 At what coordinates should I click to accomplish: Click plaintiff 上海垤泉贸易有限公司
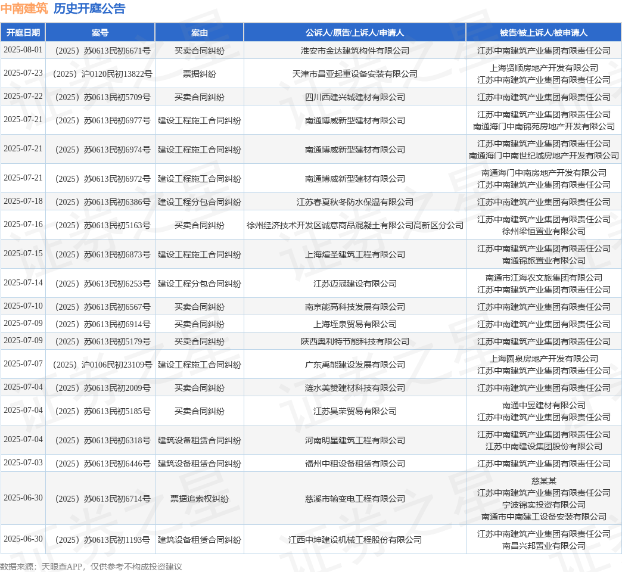click(354, 325)
